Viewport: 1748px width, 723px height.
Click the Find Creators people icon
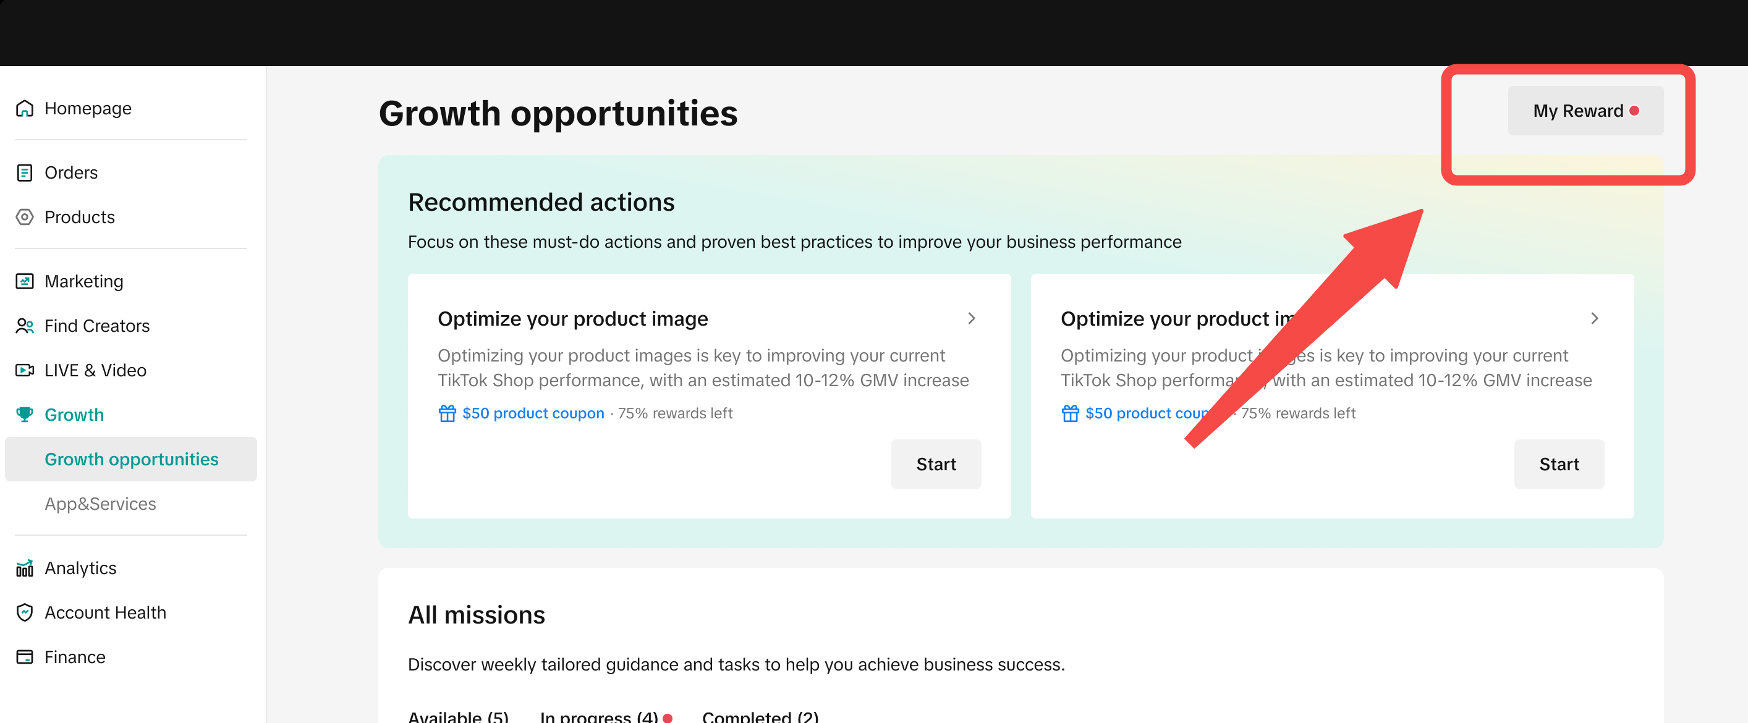(25, 326)
